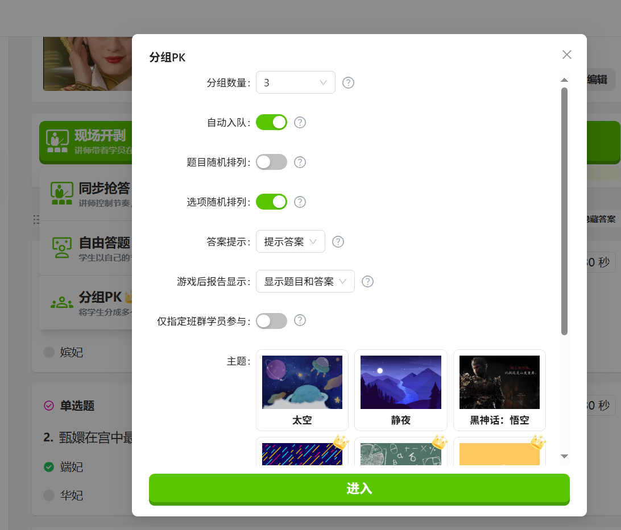Open help icon next to 游戏后报告显示
This screenshot has width=621, height=530.
[x=367, y=282]
